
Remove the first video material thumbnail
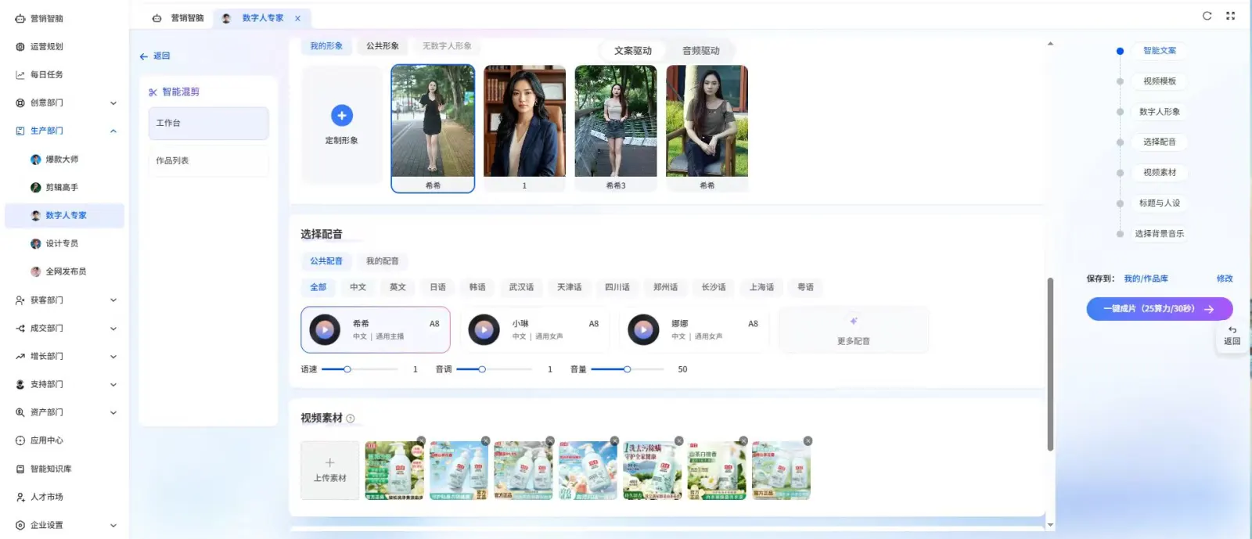click(x=421, y=440)
